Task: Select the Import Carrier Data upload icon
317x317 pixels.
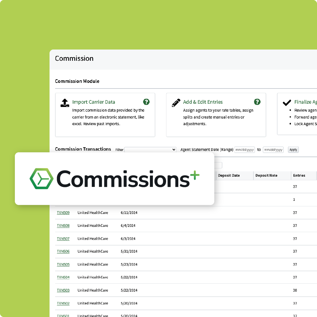Action: click(x=65, y=103)
